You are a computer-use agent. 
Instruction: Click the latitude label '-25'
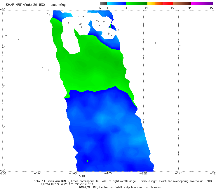(x=3, y=47)
